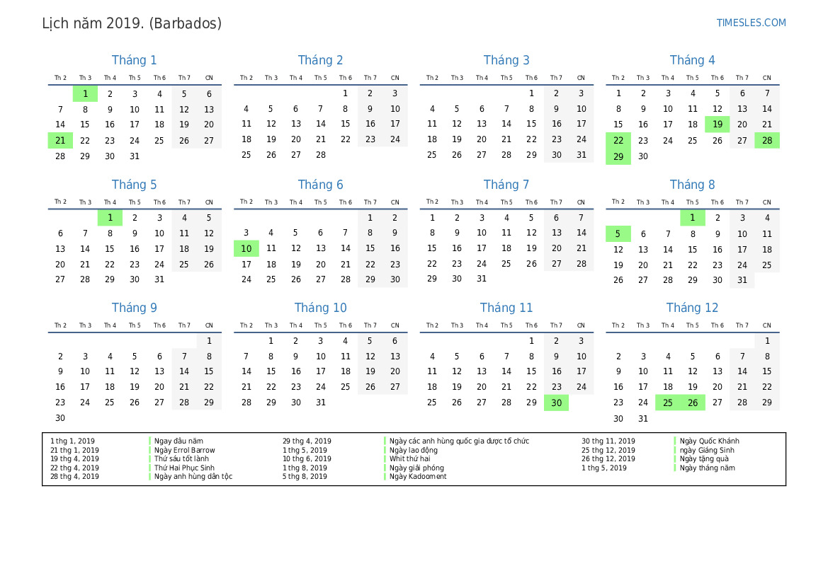
Task: Click the Tháng 1 month heading
Action: pos(134,60)
